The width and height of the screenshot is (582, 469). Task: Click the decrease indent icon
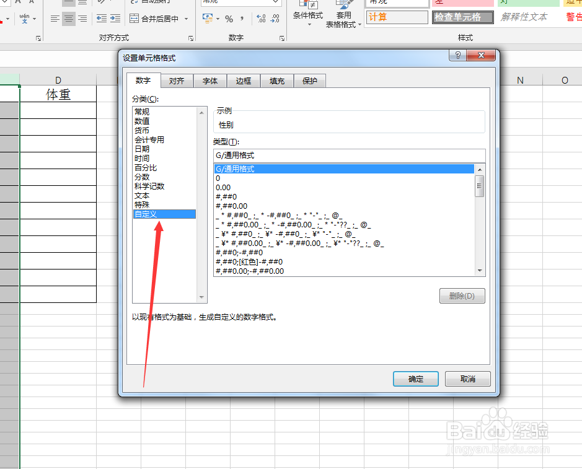coord(101,19)
